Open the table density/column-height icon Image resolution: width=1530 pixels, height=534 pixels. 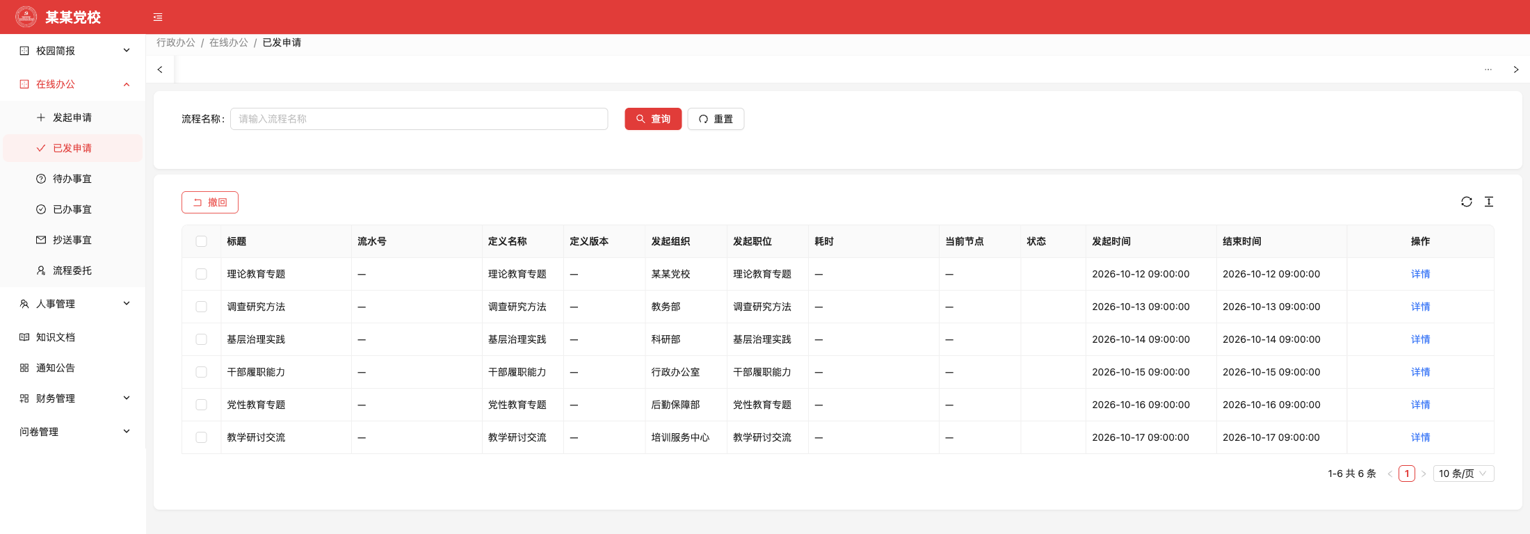tap(1489, 202)
